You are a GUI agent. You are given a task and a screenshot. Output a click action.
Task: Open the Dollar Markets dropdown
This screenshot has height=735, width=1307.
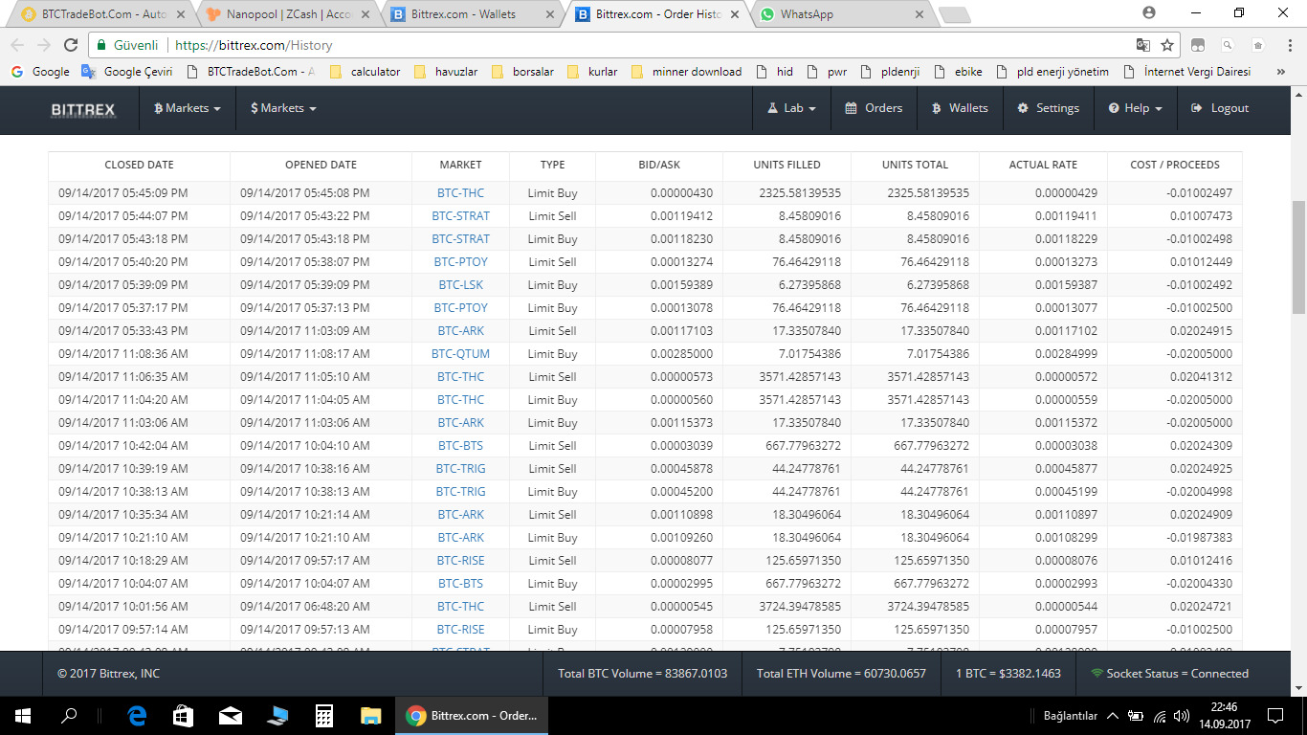(x=283, y=108)
